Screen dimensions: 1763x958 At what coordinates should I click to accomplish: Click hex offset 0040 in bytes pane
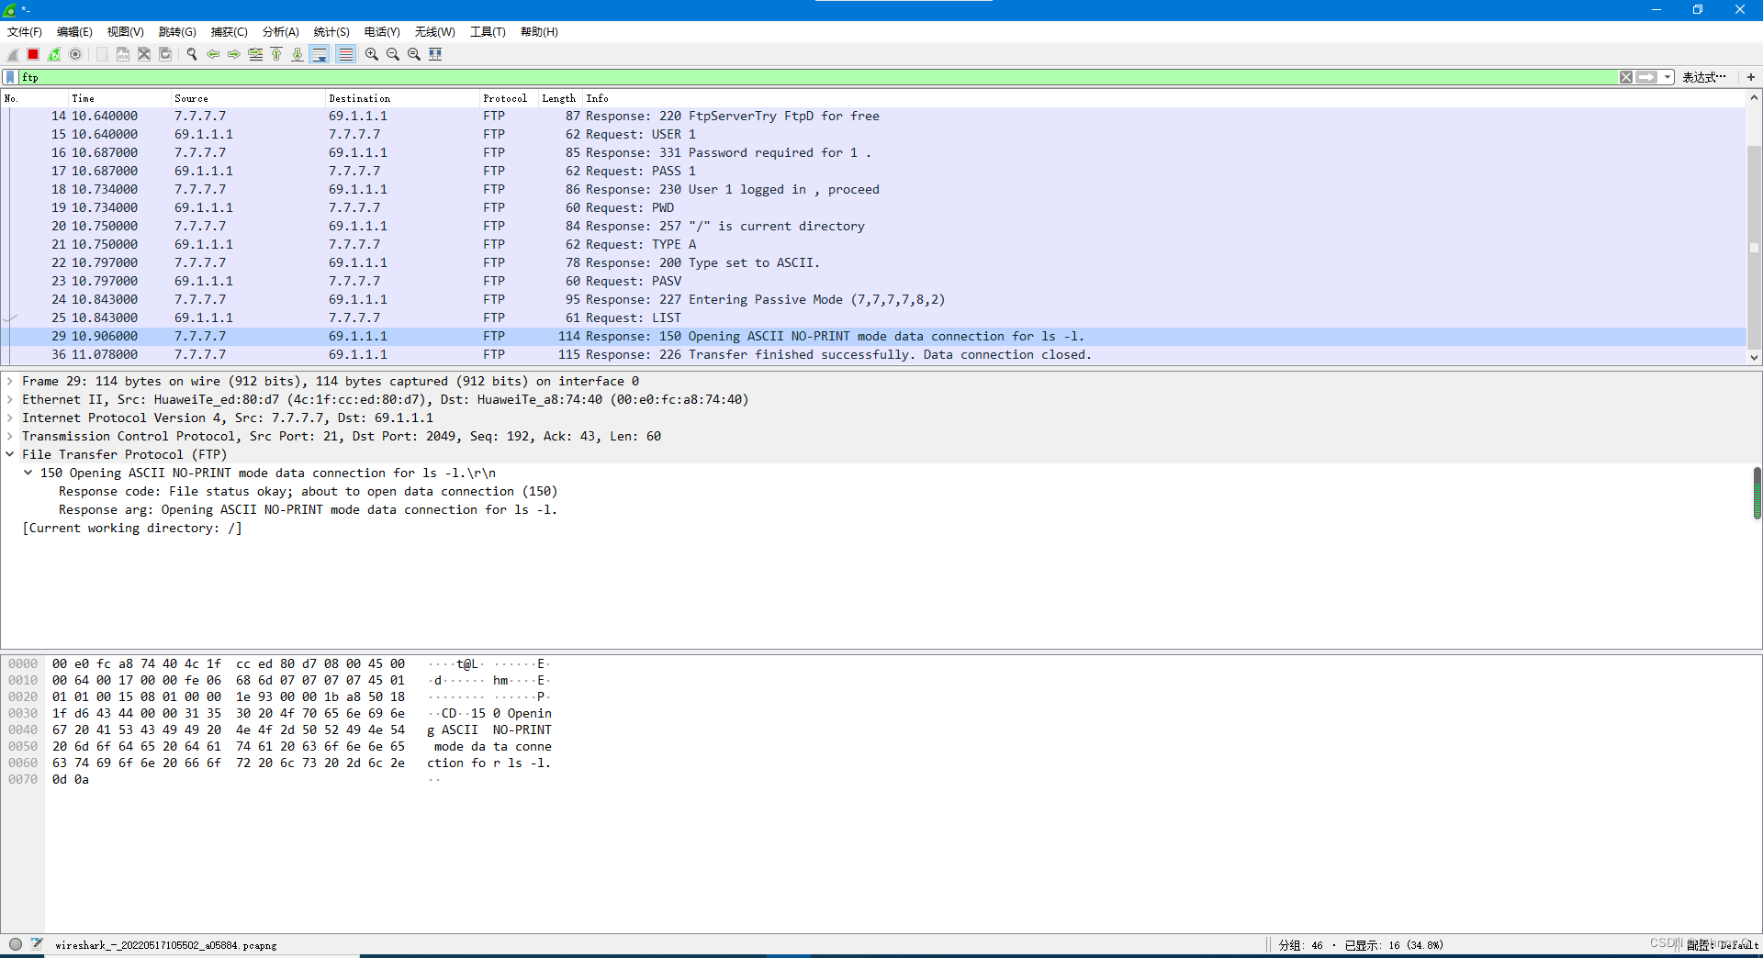pos(23,730)
